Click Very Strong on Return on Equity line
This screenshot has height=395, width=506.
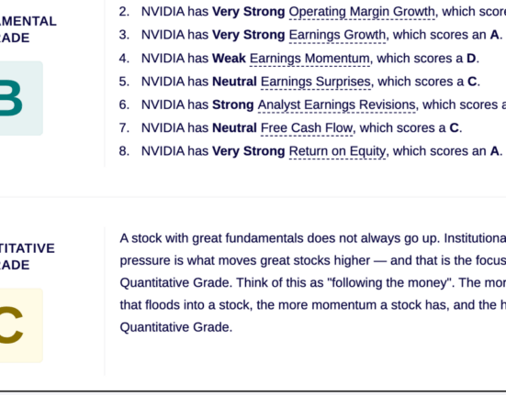[248, 151]
